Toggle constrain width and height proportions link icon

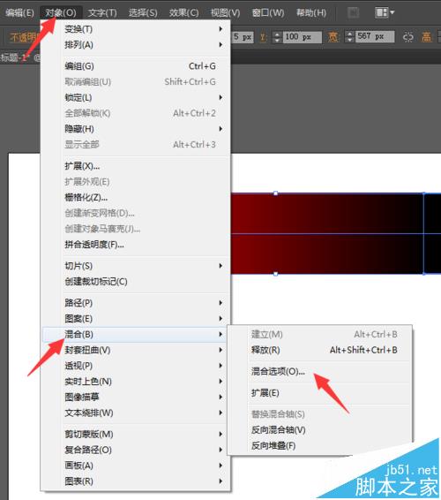[407, 37]
